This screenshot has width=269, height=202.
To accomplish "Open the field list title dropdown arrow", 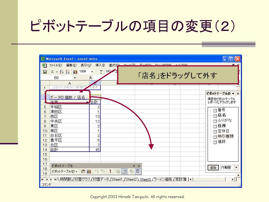I will 233,94.
